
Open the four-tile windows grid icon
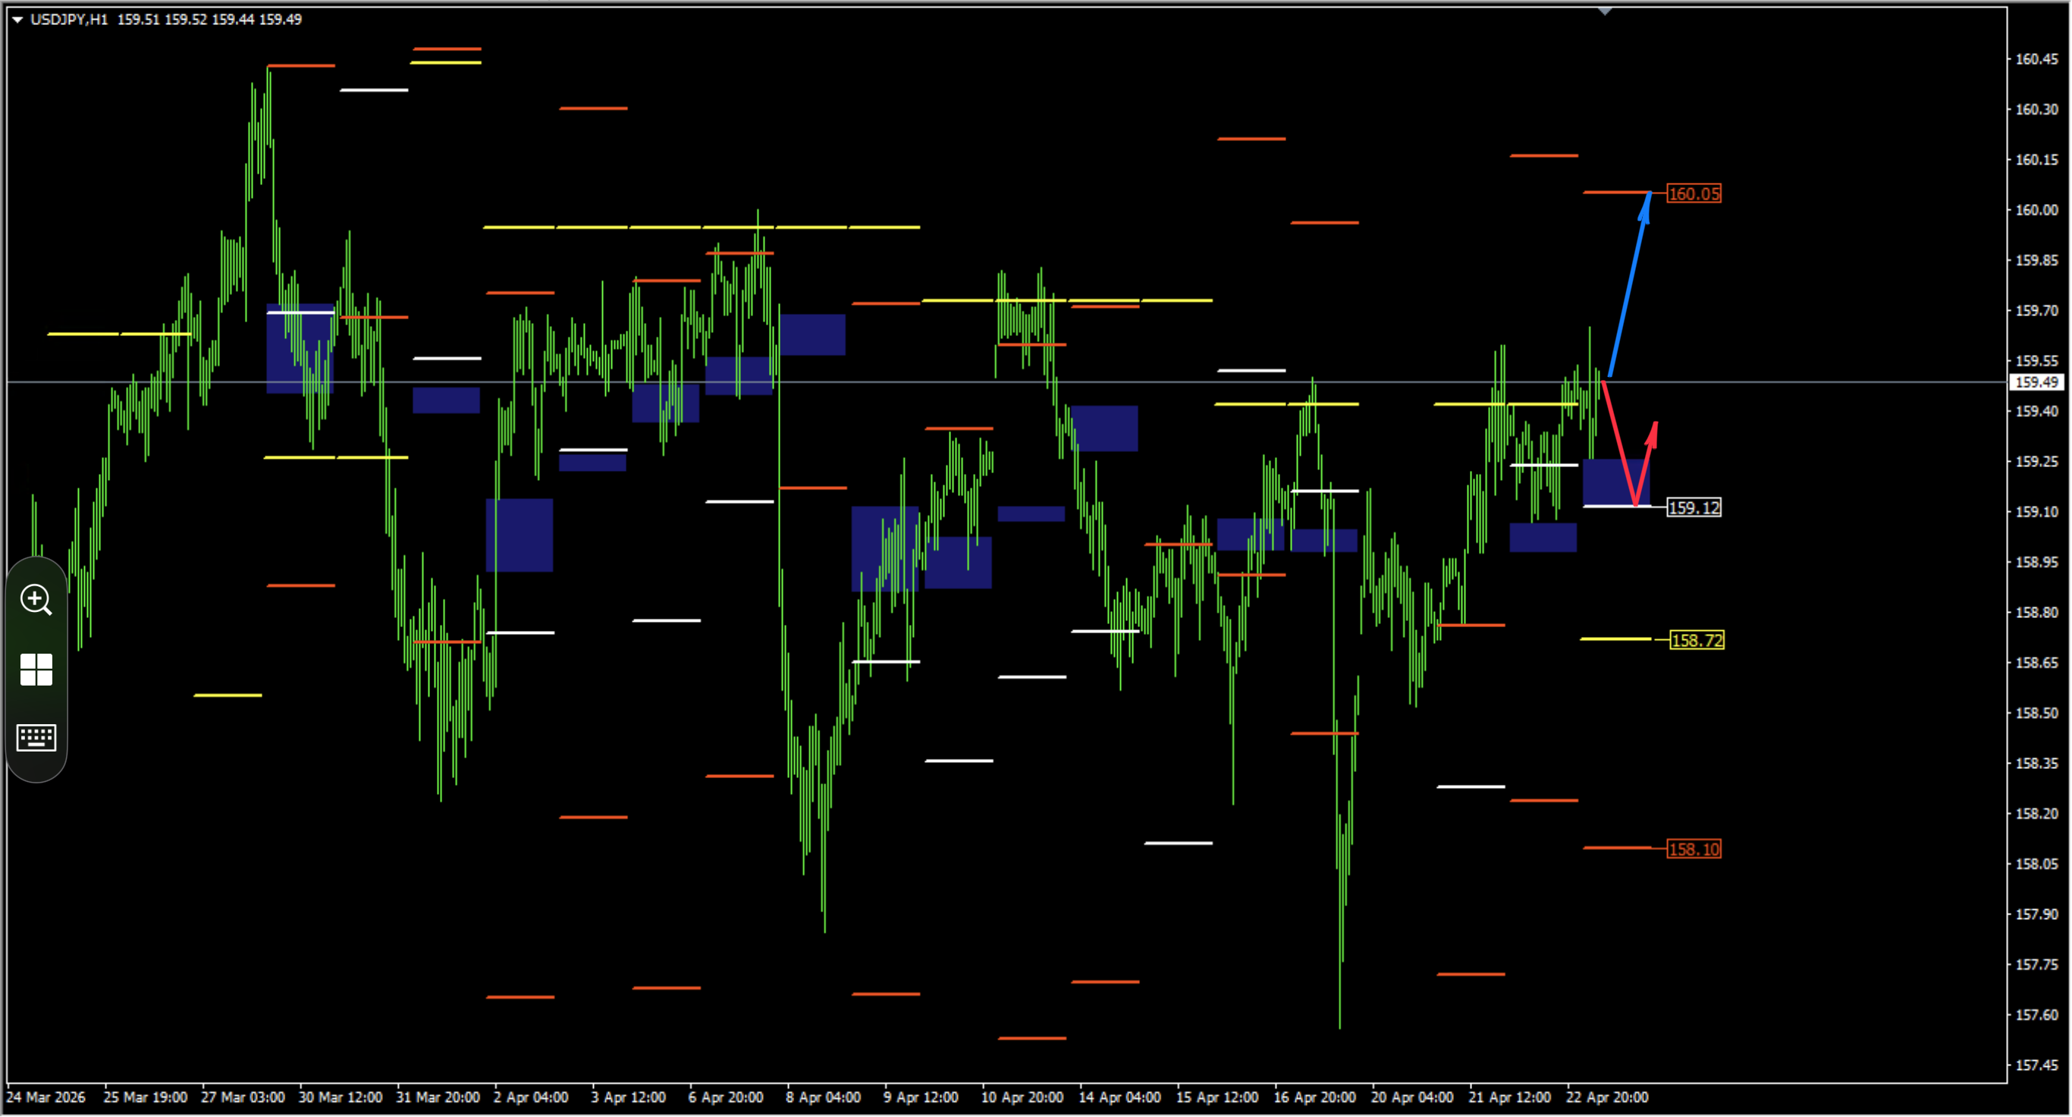pyautogui.click(x=36, y=669)
